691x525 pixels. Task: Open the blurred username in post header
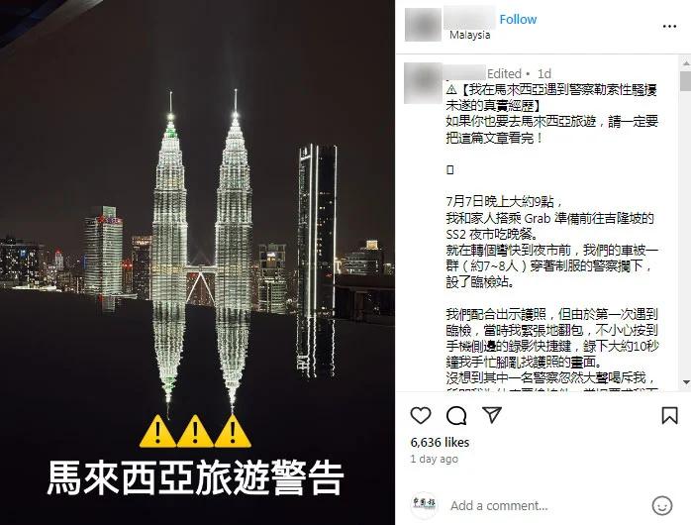coord(470,18)
